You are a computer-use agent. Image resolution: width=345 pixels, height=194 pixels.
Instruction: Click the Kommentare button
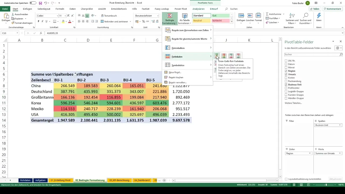coord(333,9)
